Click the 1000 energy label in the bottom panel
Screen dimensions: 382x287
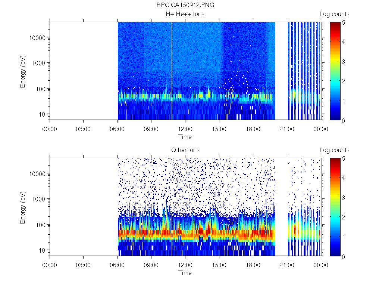click(39, 199)
